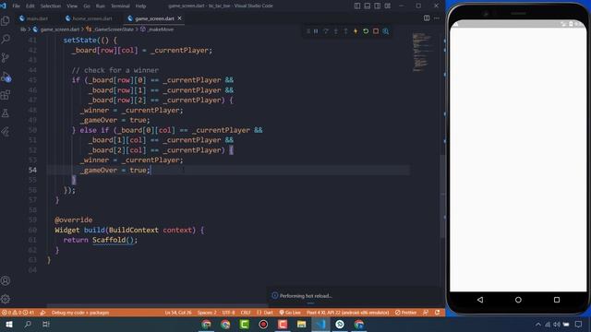Image resolution: width=591 pixels, height=332 pixels.
Task: Pause the debug session
Action: (316, 31)
